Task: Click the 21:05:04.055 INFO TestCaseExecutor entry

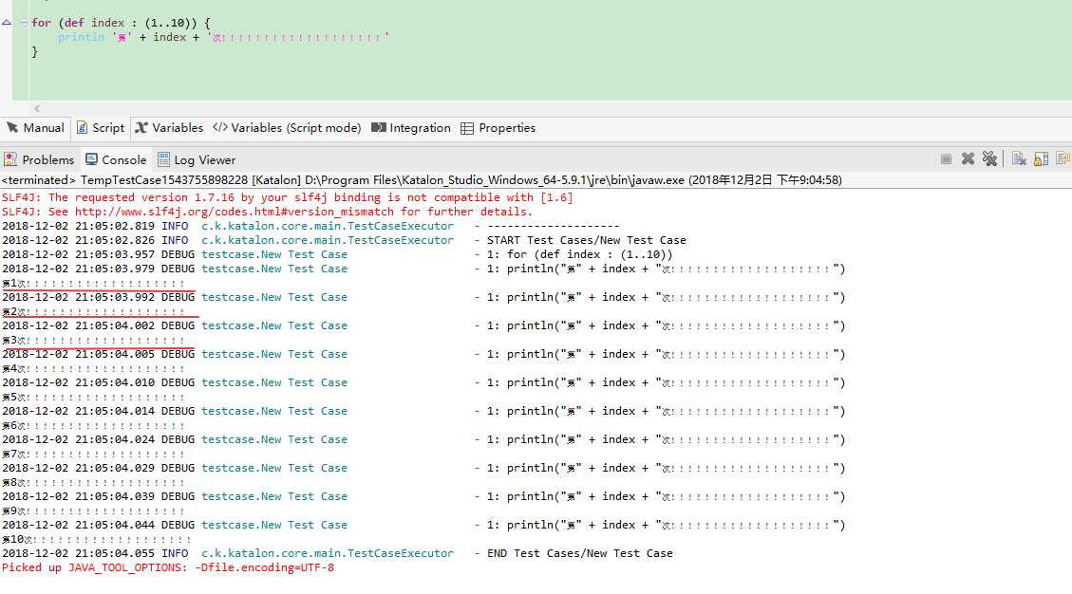Action: pos(337,553)
